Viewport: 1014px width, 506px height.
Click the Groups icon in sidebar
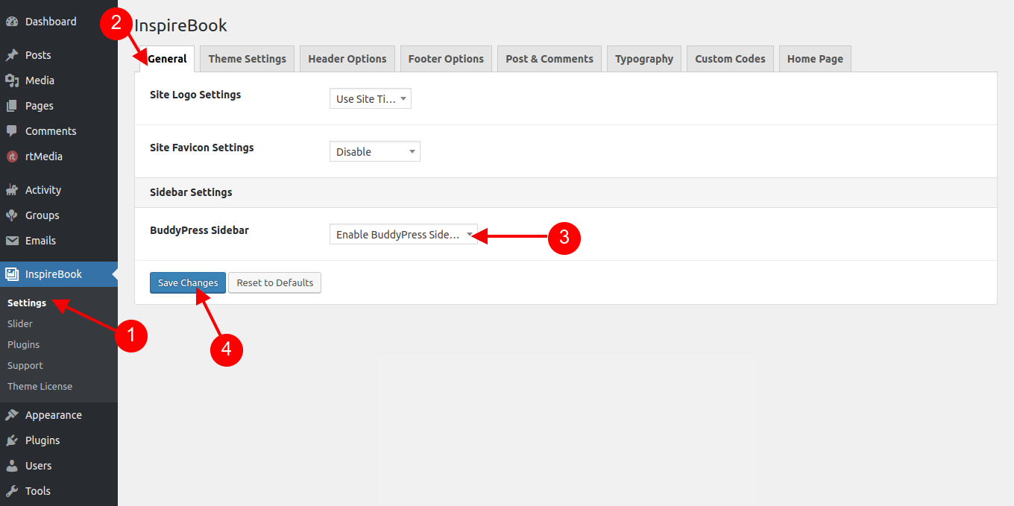(12, 215)
